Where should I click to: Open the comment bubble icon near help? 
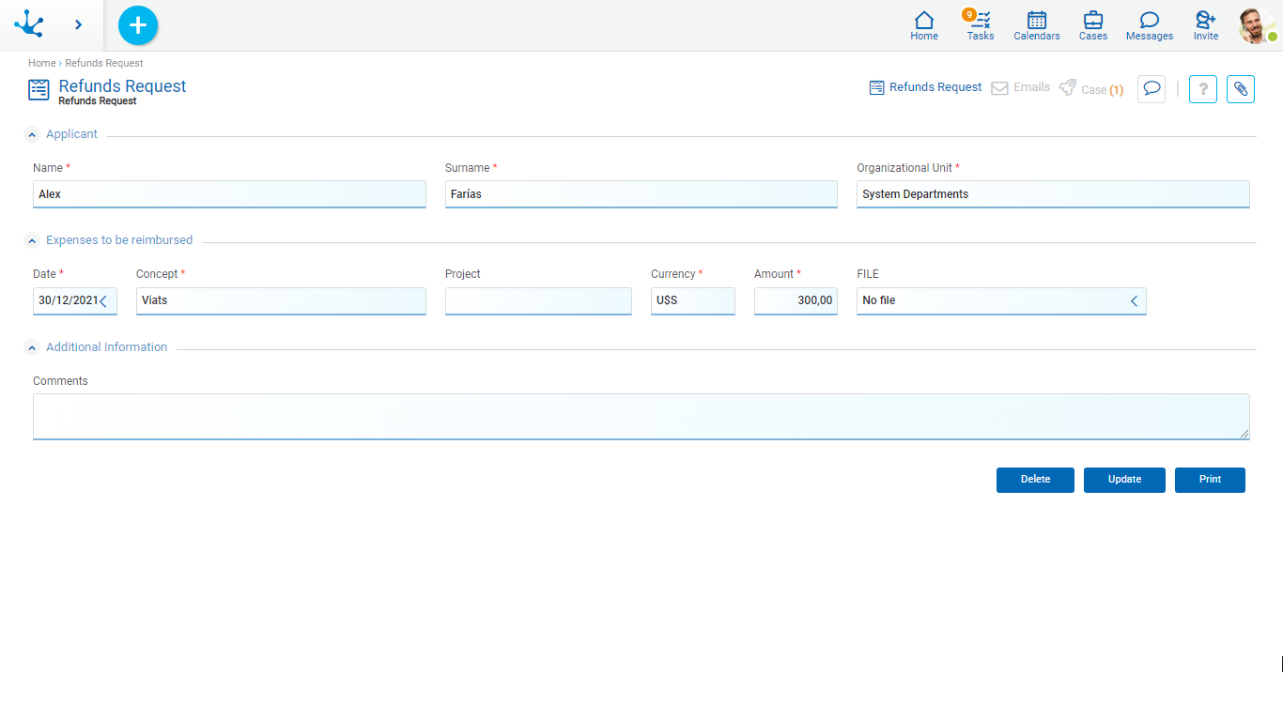point(1152,89)
